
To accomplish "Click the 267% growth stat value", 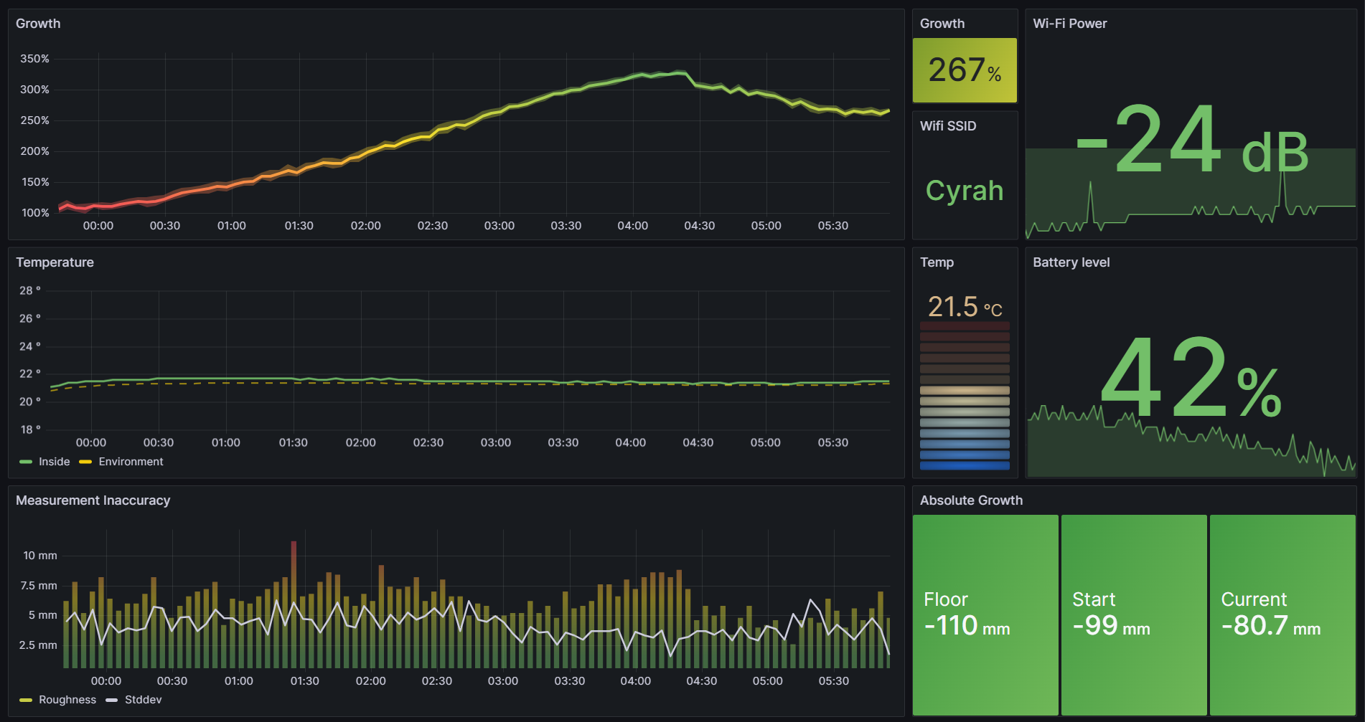I will 965,70.
